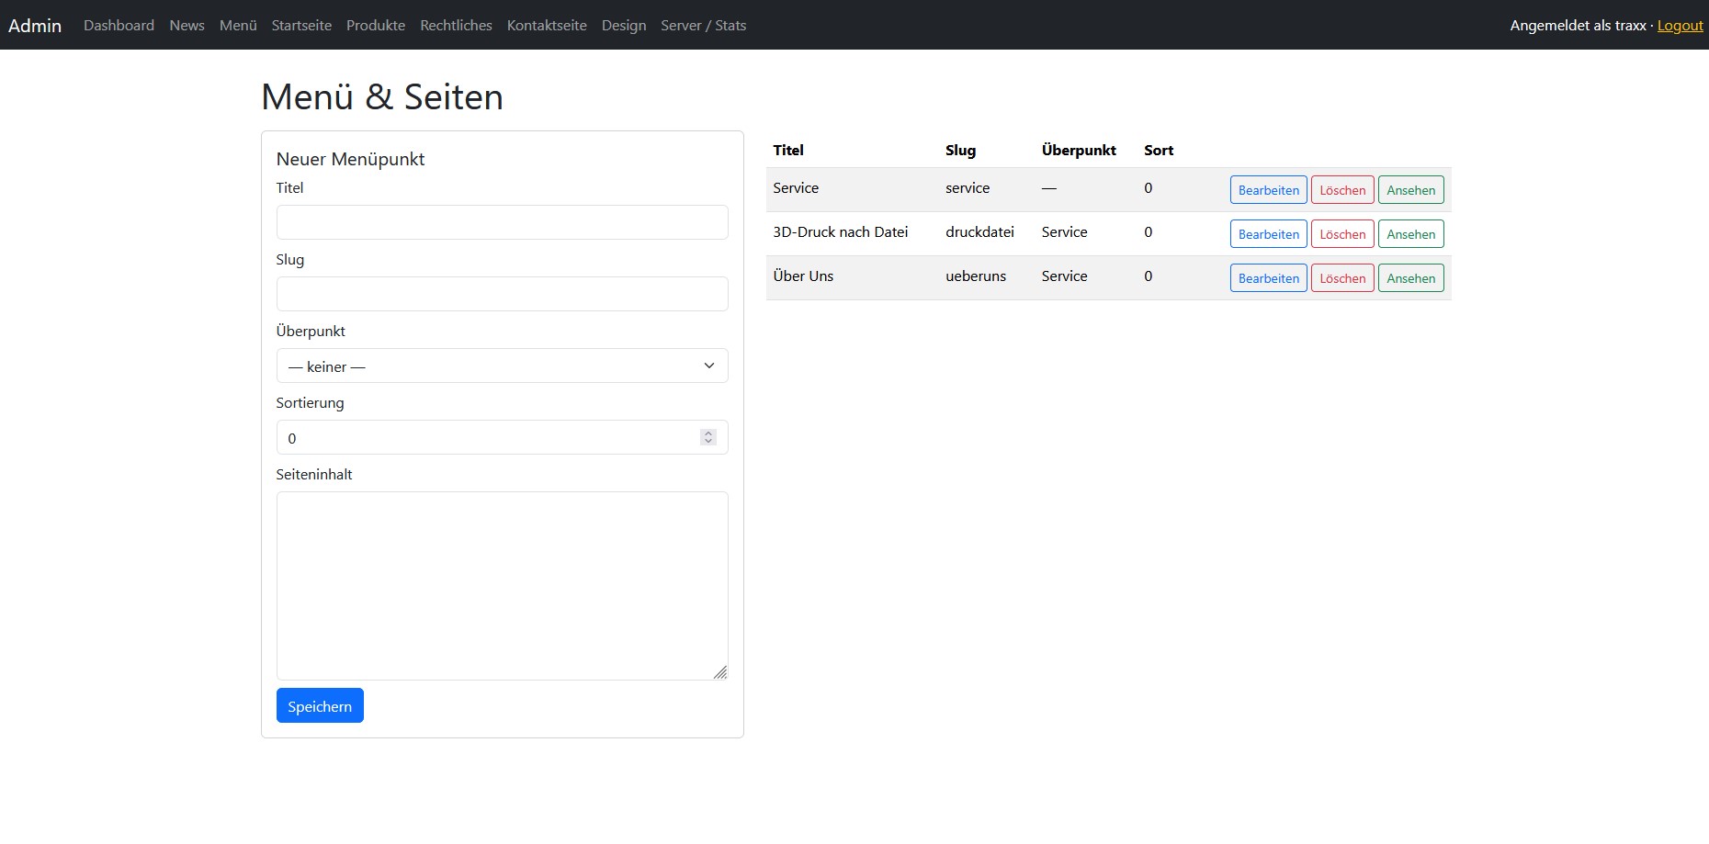Image resolution: width=1709 pixels, height=844 pixels.
Task: Click the Logout link
Action: coord(1680,25)
